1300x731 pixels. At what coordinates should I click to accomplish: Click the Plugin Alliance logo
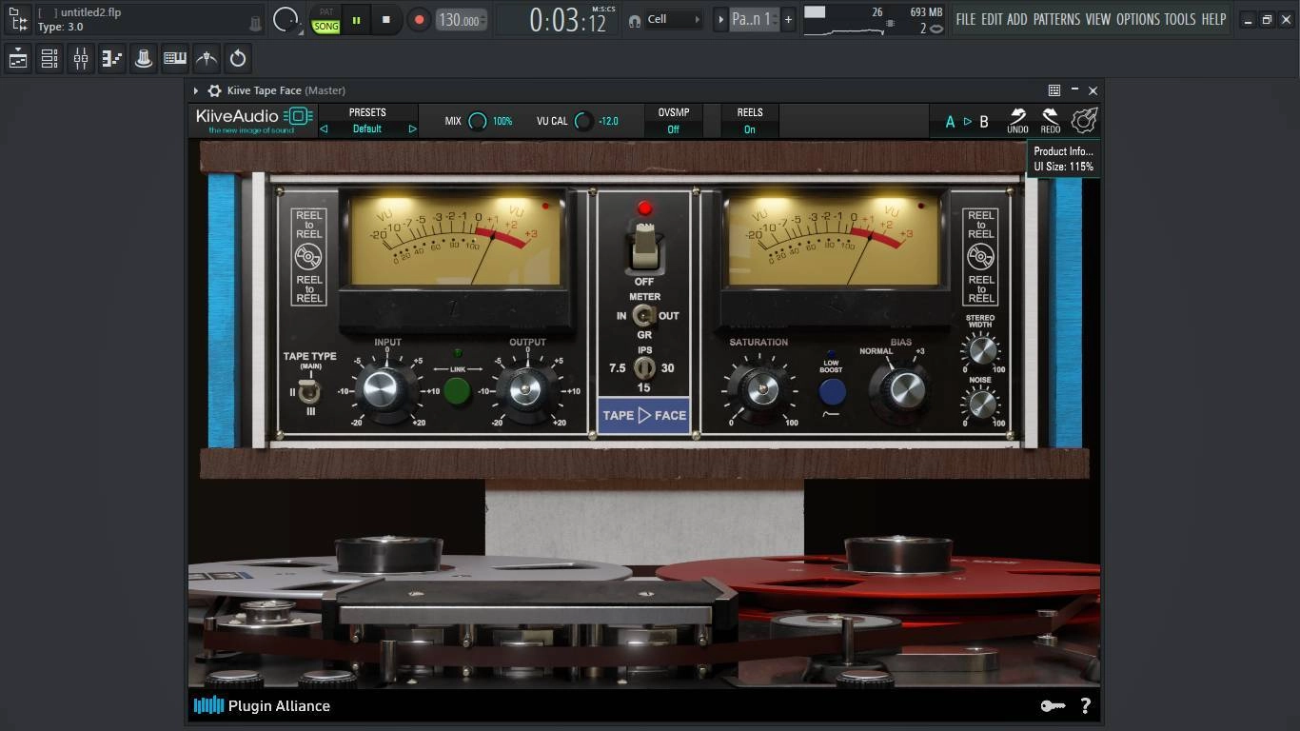tap(262, 705)
